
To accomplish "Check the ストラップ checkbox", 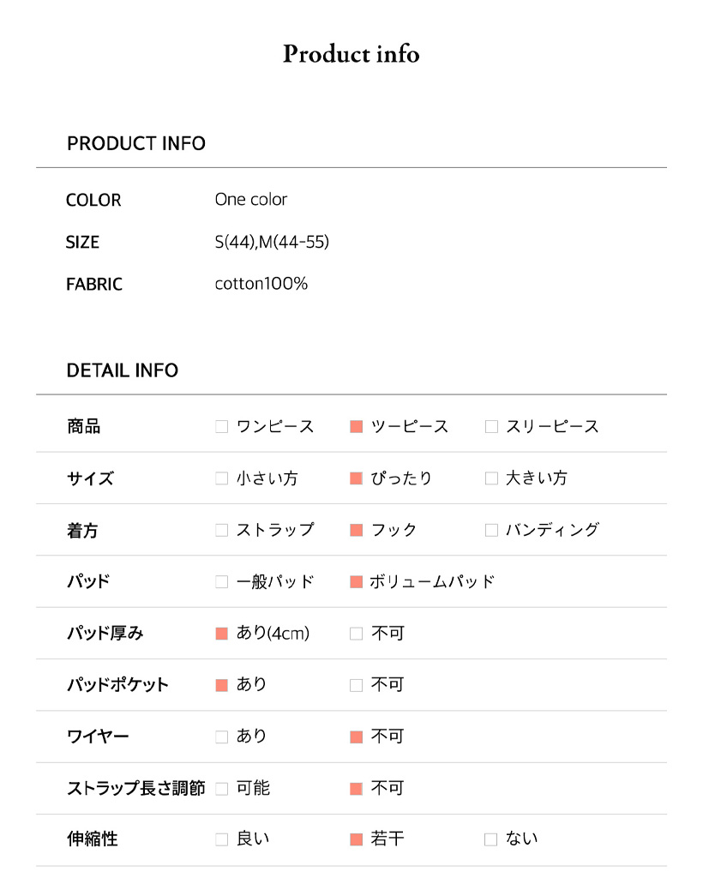I will click(222, 530).
